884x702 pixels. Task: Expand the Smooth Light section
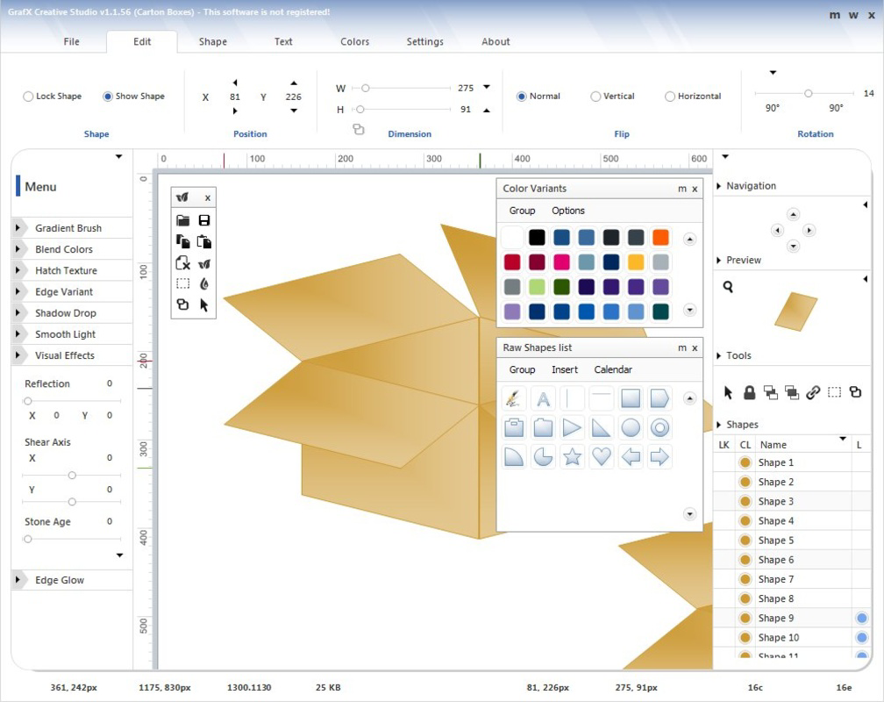point(18,334)
